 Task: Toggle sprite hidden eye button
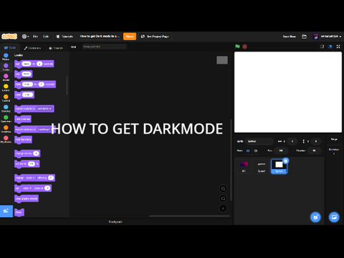point(256,150)
